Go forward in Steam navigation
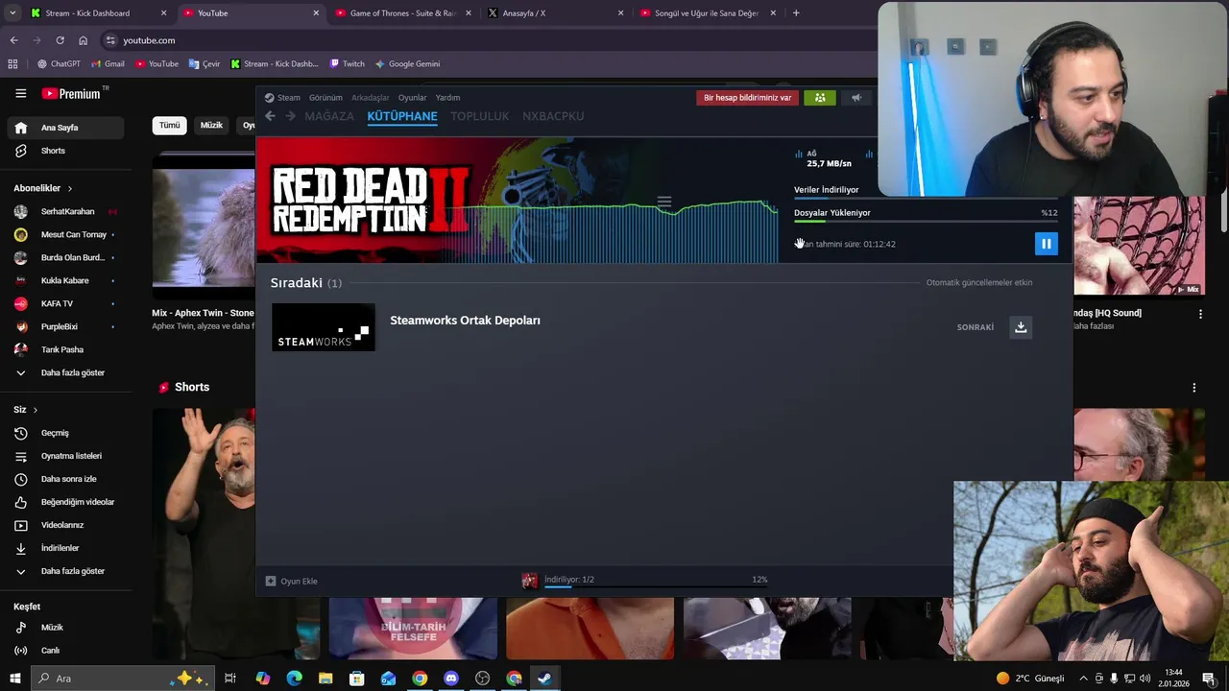Screen dimensions: 1229x691 coord(290,116)
